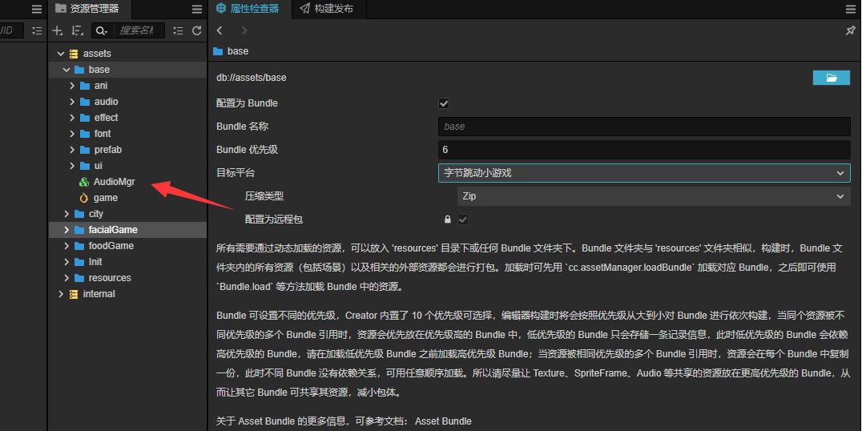Viewport: 862px width, 431px height.
Task: Toggle the 配置为远程包 checkbox
Action: [x=463, y=220]
